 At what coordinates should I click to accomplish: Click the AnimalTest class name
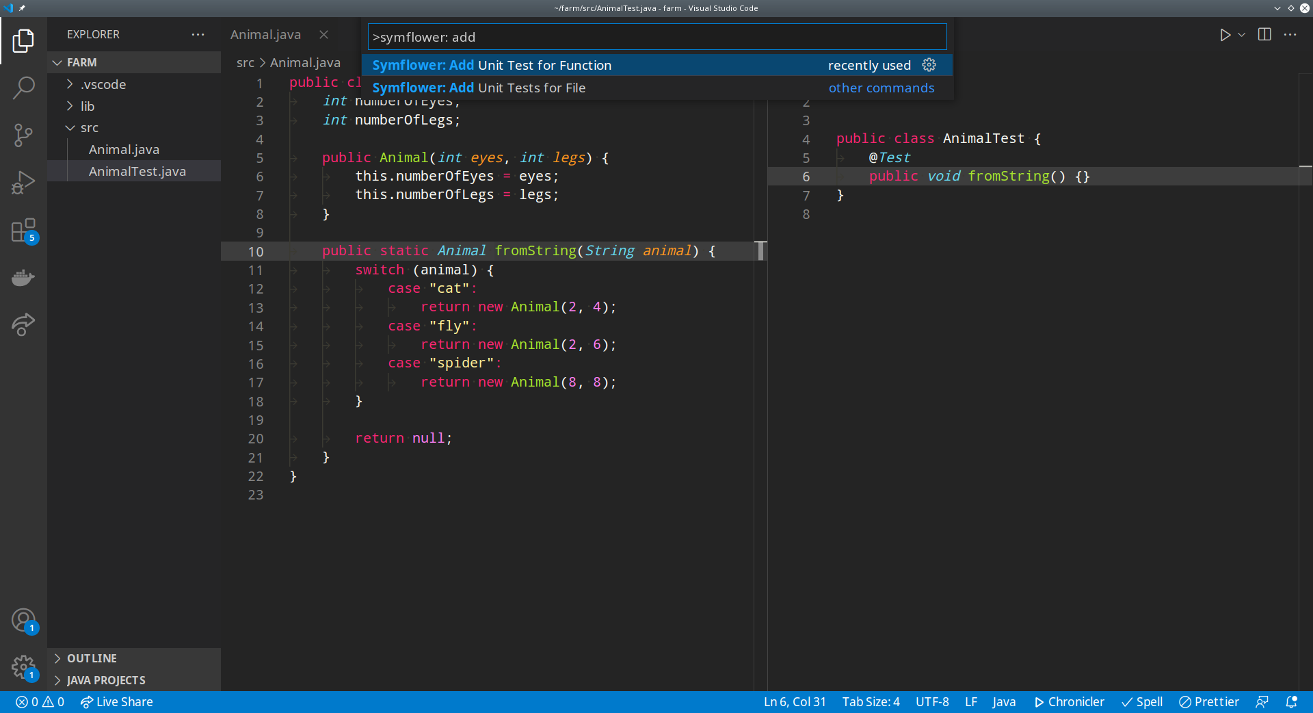point(983,138)
